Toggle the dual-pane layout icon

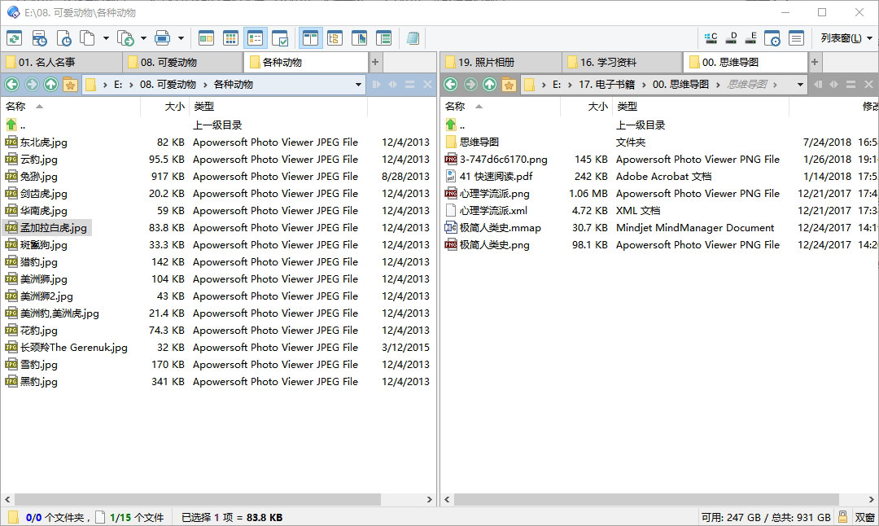[x=311, y=37]
